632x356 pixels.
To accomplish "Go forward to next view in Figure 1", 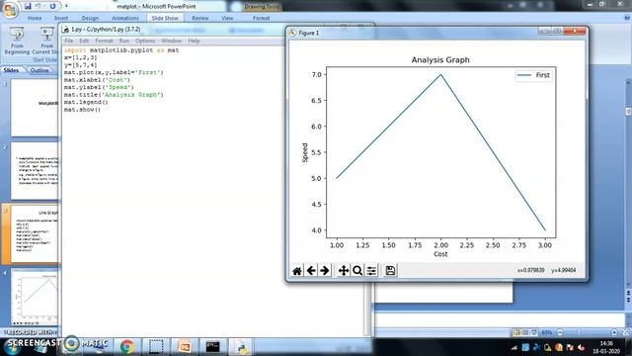I will tap(325, 270).
